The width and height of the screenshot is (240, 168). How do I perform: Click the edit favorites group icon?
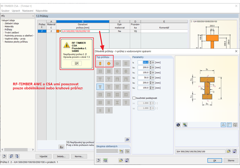127,152
